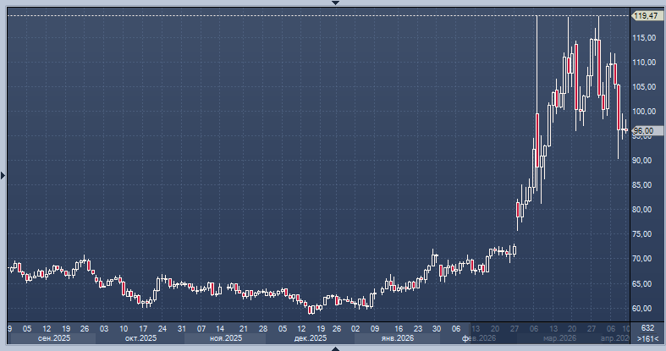Click the >161< bars count button
666x351 pixels.
pyautogui.click(x=647, y=338)
